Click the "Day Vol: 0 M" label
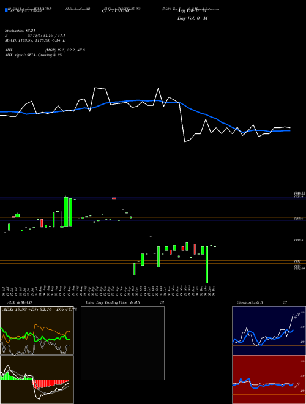Viewport: 306px width, 404px height. [192, 18]
